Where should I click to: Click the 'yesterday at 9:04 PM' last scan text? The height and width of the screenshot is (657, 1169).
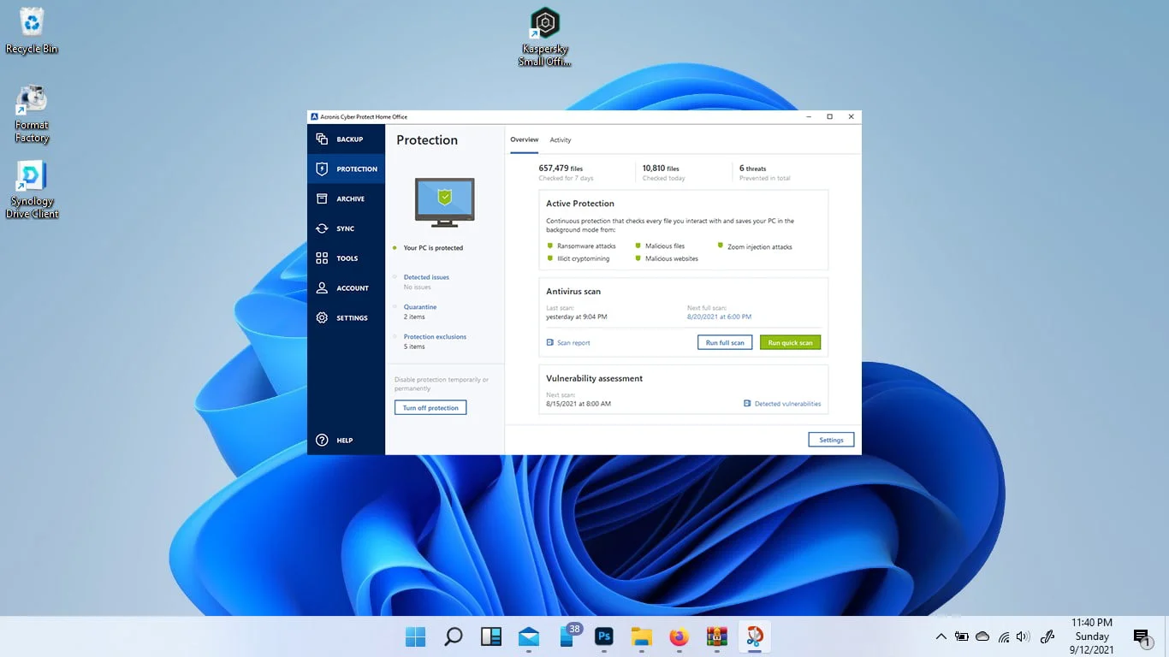click(577, 317)
